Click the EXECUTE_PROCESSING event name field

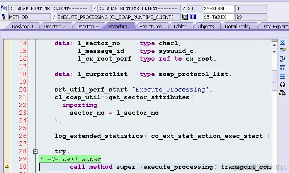pos(119,17)
